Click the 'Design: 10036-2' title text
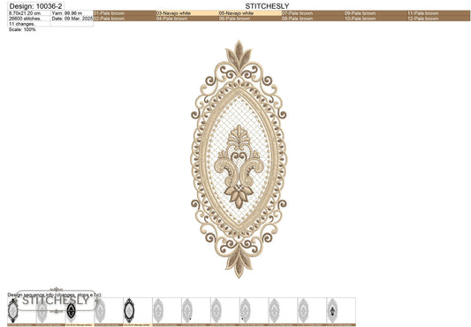The height and width of the screenshot is (327, 471). pyautogui.click(x=35, y=6)
